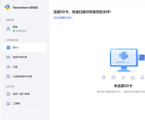Select the SD卡 menu item

coord(25,48)
